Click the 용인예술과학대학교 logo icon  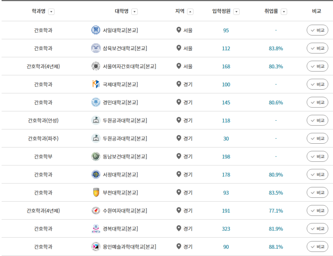[x=96, y=247]
